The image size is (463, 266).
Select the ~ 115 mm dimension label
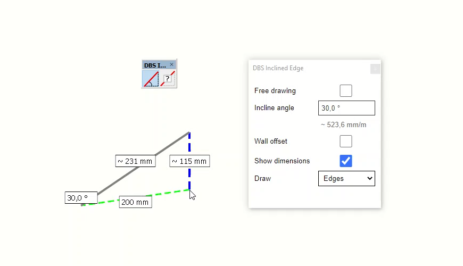pos(189,161)
